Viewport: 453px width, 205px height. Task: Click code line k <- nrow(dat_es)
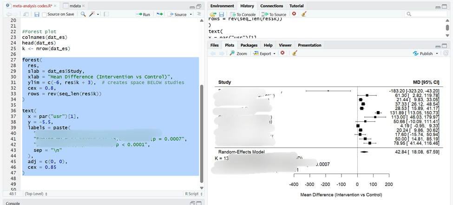coord(46,49)
